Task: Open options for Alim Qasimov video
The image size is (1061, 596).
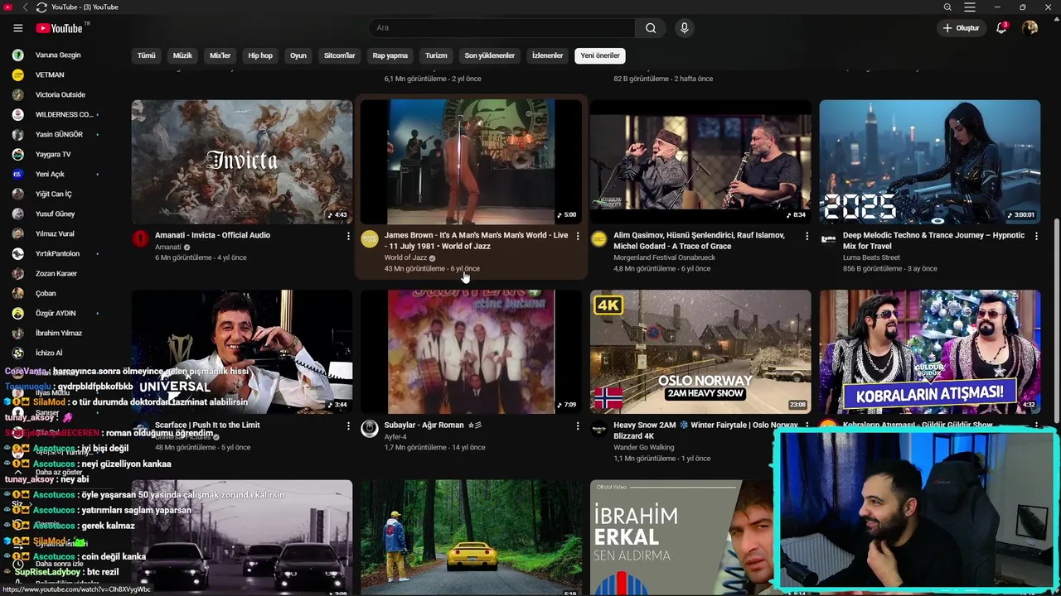Action: [x=807, y=236]
